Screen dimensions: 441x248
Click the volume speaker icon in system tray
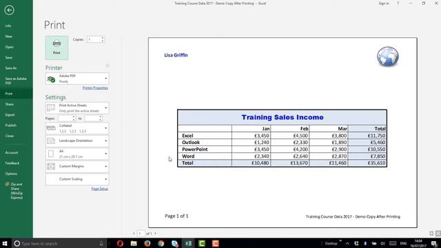pos(383,243)
